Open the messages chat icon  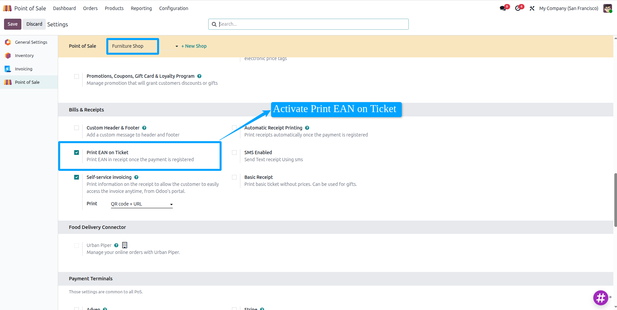[x=503, y=8]
